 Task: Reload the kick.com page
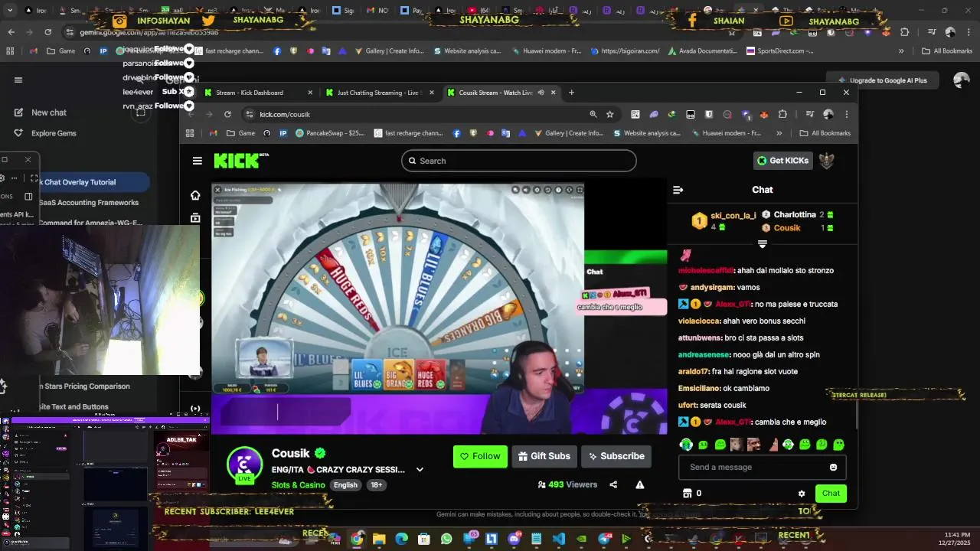click(x=227, y=114)
